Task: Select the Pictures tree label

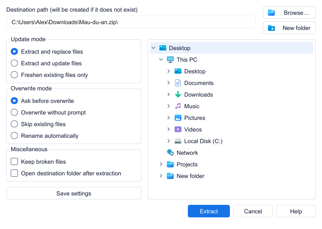Action: pyautogui.click(x=195, y=118)
